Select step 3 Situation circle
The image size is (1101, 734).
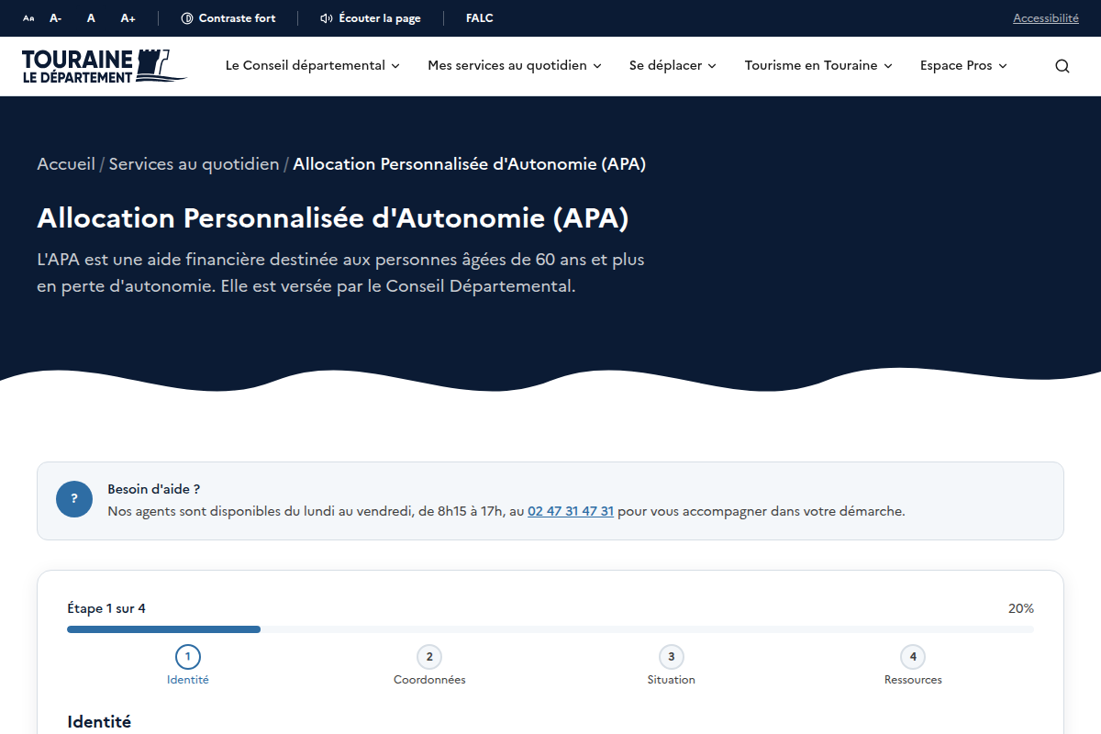672,657
